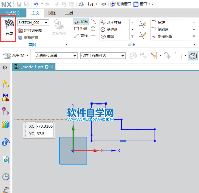
Task: Open the Reuse Library books icon
Action: (6, 124)
